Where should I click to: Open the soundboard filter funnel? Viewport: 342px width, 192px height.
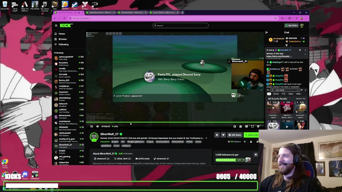pyautogui.click(x=302, y=90)
